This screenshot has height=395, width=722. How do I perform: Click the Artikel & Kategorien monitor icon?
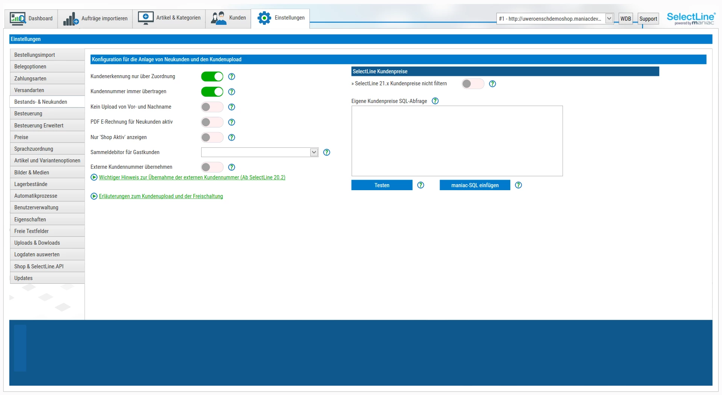[146, 18]
